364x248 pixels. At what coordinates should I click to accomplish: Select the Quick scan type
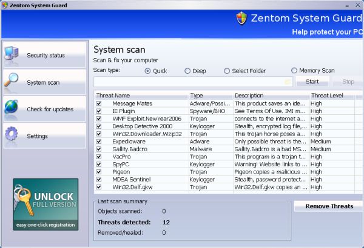(x=147, y=71)
